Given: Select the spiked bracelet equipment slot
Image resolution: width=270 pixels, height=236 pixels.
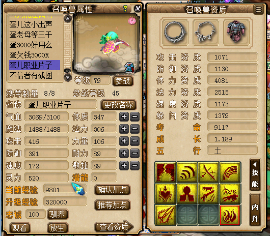Looking at the screenshot, I should pos(205,33).
